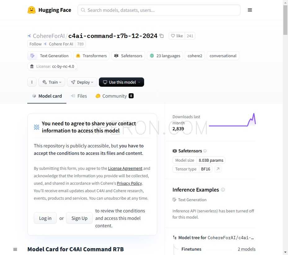This screenshot has height=255, width=288.
Task: Open the tensor type arrow icon
Action: coord(218,169)
